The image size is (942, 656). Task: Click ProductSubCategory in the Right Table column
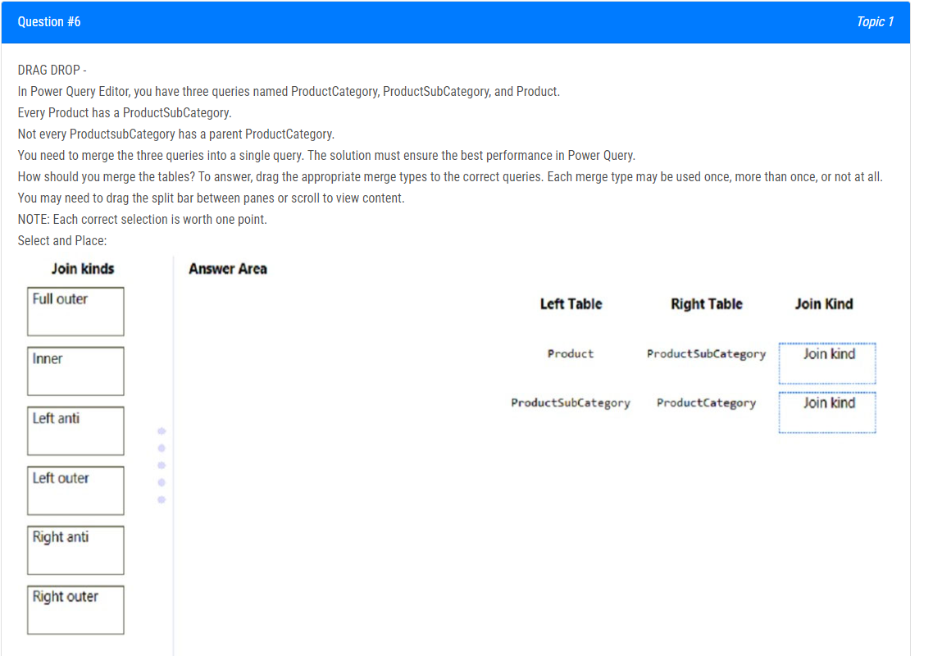click(707, 354)
